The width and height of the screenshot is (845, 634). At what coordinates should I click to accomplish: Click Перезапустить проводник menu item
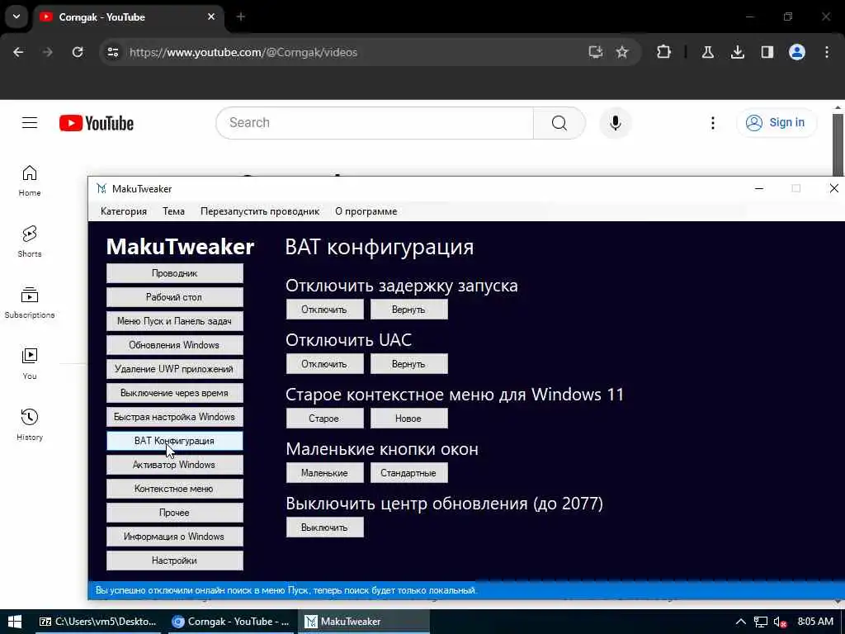[260, 211]
